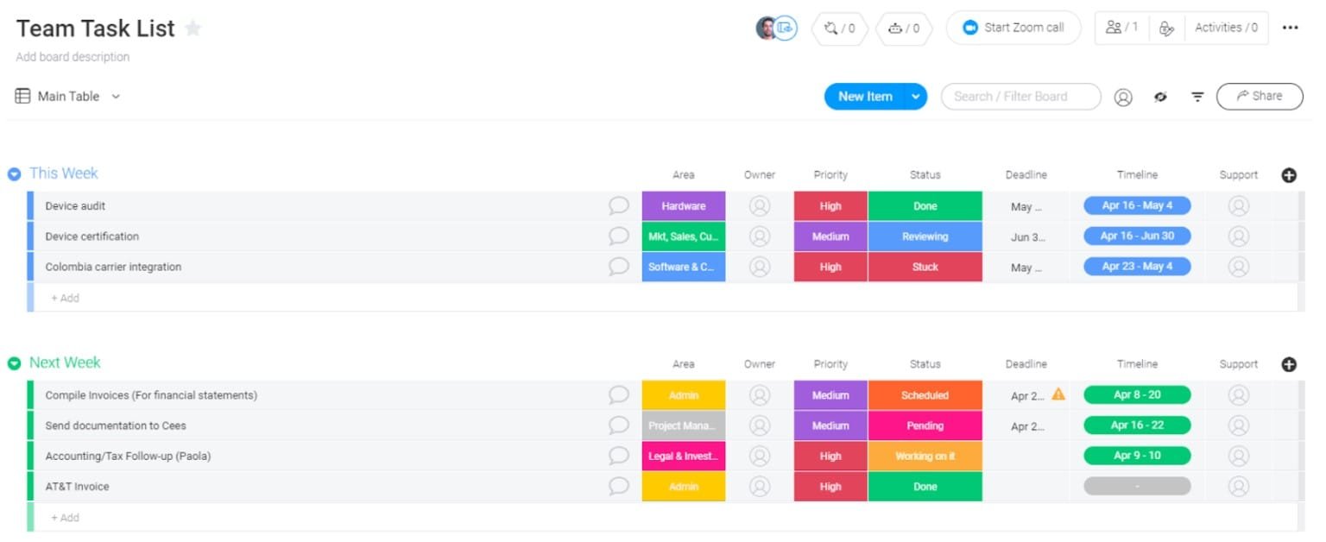Open the person filter icon

click(x=1122, y=97)
